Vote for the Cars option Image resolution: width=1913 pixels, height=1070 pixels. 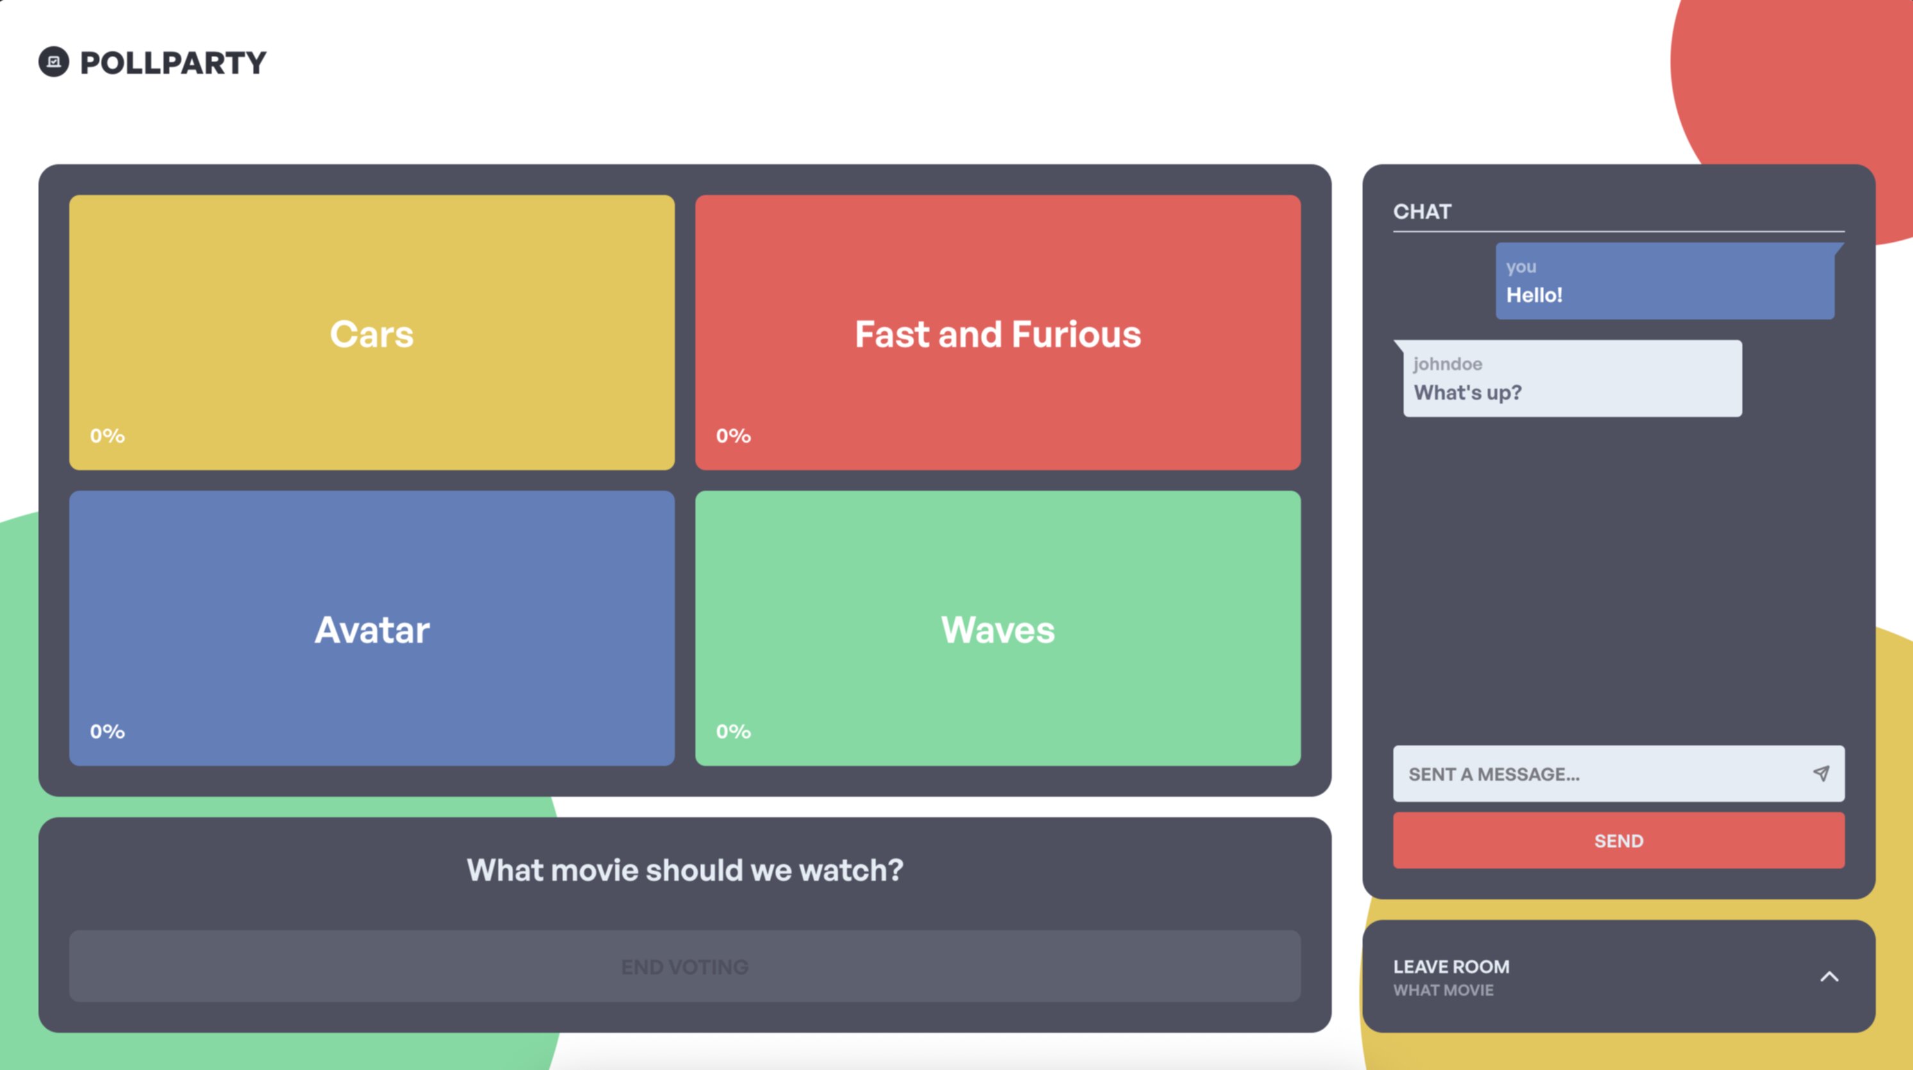[371, 333]
